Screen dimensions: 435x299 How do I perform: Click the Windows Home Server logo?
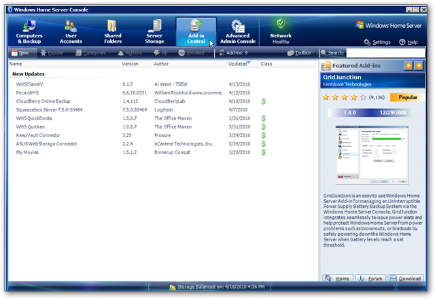[x=388, y=26]
